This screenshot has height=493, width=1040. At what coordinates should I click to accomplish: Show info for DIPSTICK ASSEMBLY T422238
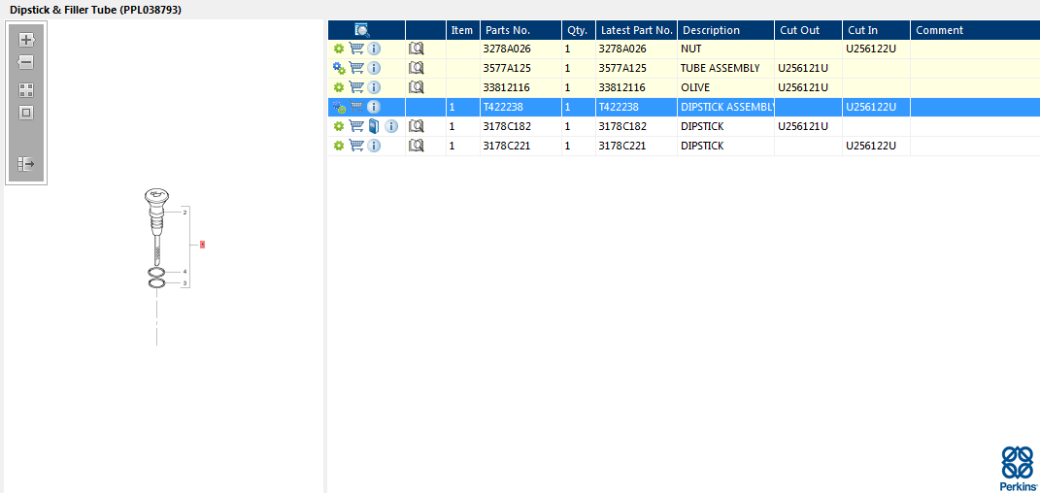tap(374, 107)
